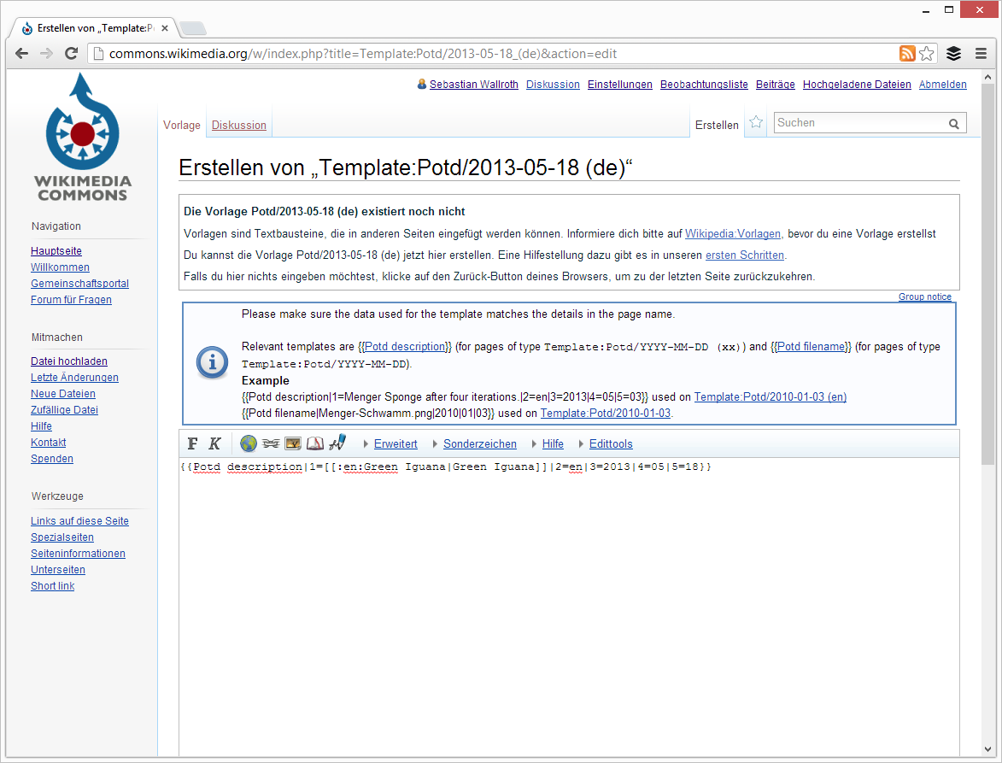The image size is (1002, 763).
Task: Click Datei hochladen in the sidebar
Action: [69, 361]
